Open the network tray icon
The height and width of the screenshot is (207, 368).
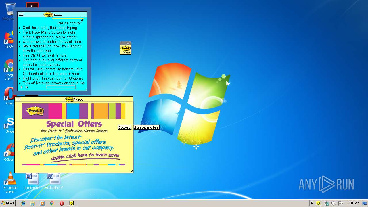point(327,203)
